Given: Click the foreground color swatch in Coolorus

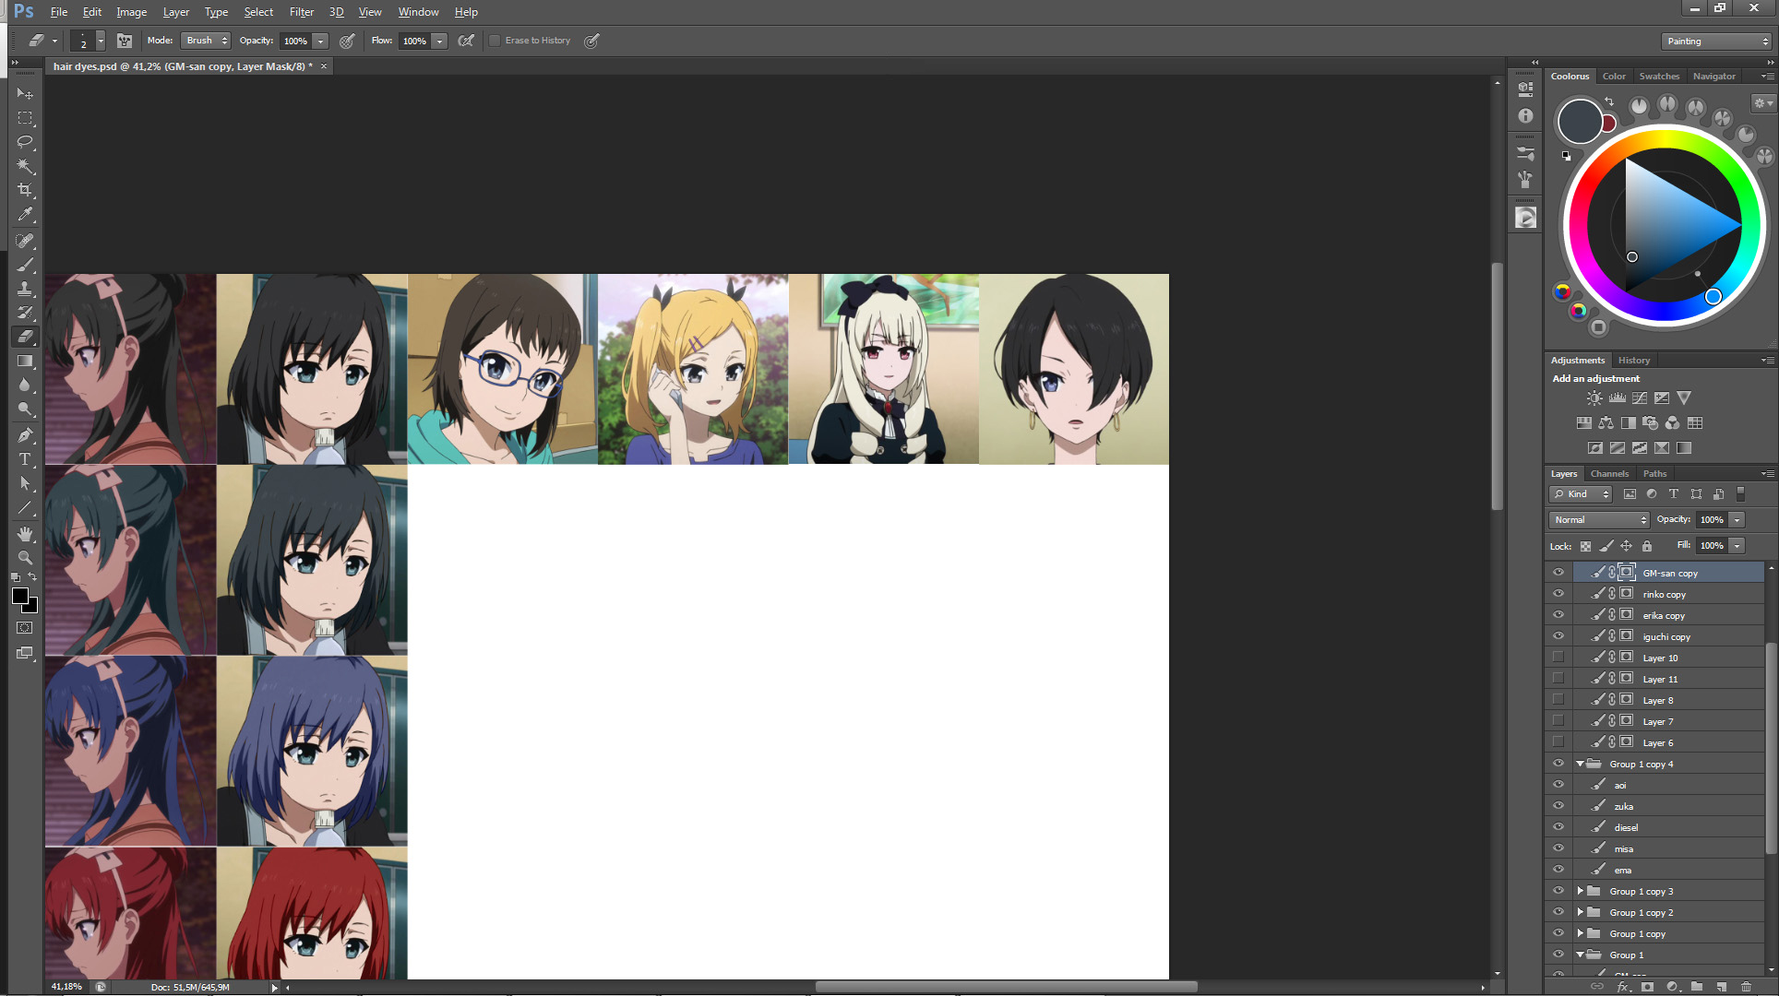Looking at the screenshot, I should (1580, 122).
